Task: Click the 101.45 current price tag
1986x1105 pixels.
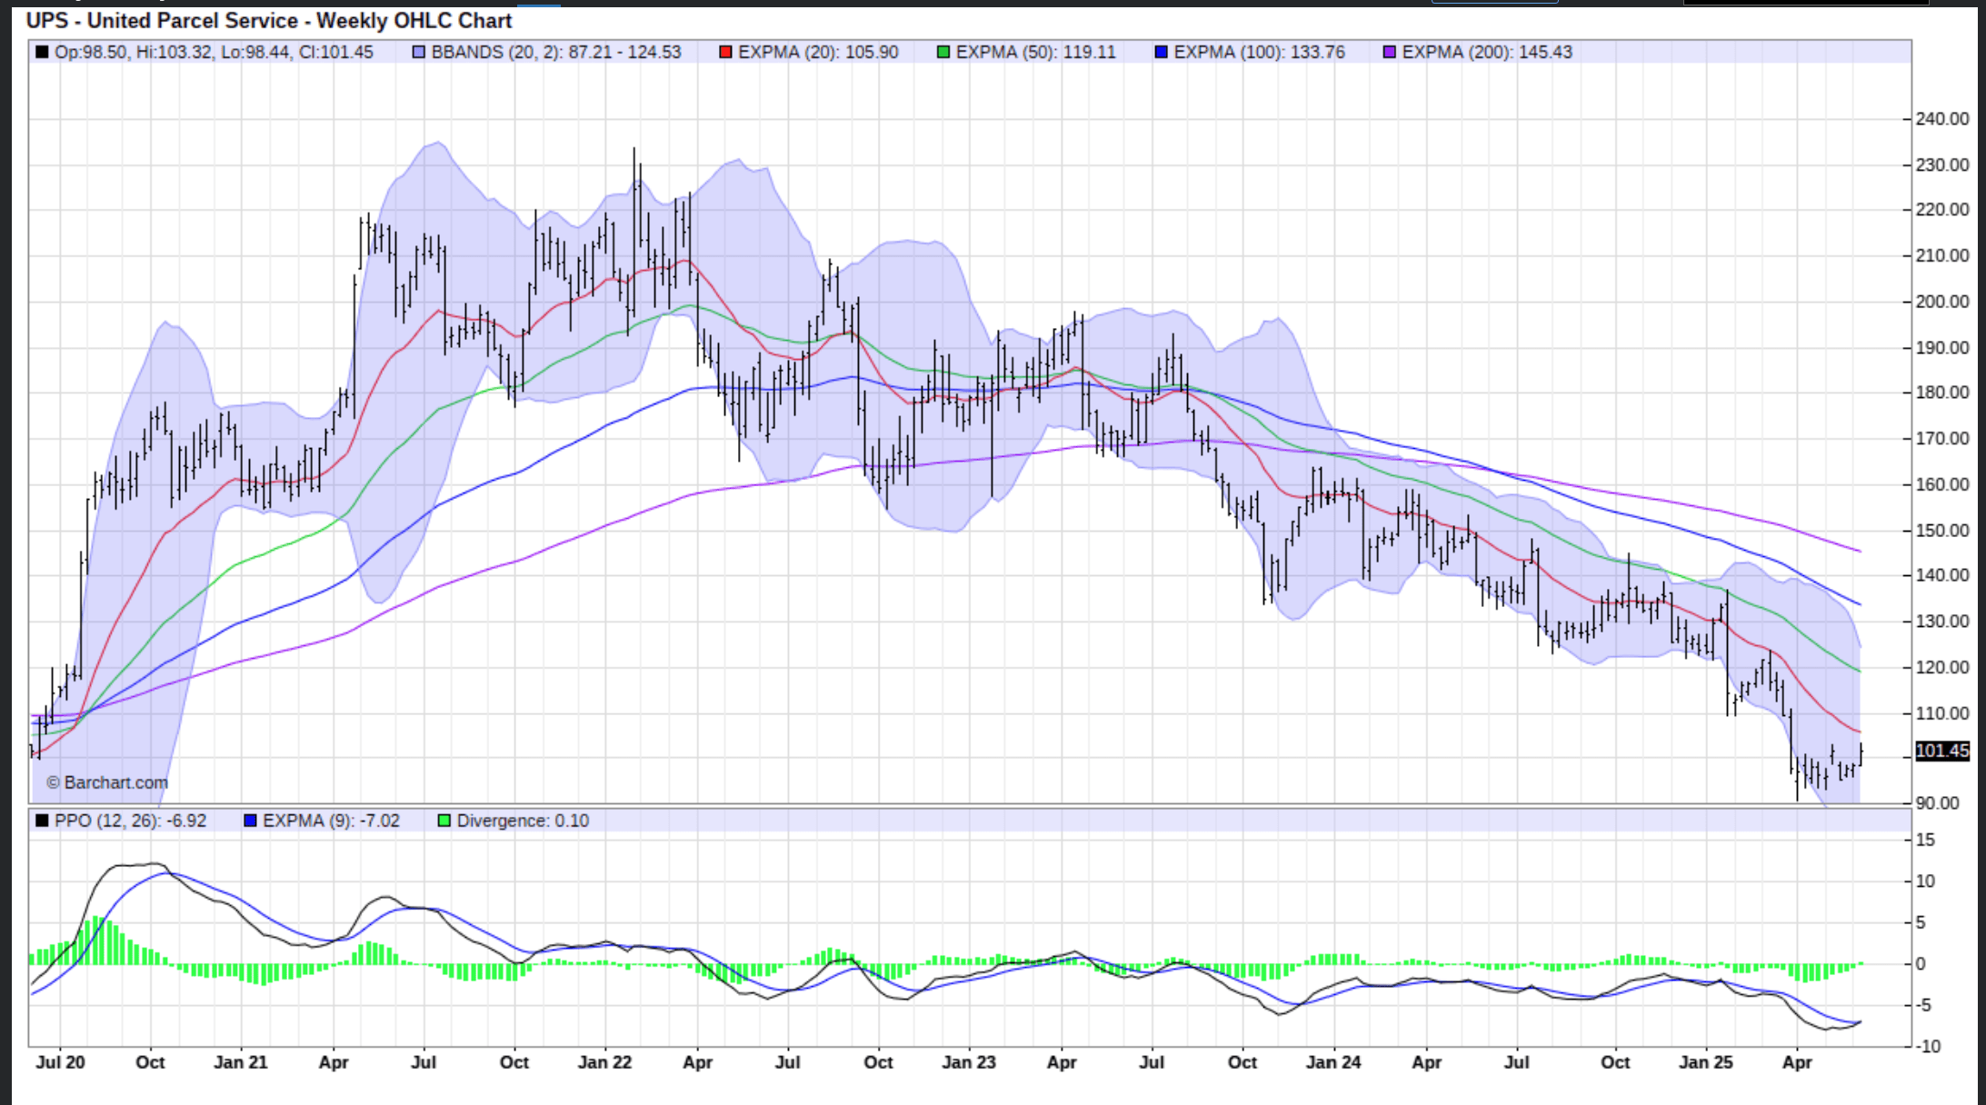Action: [x=1941, y=751]
